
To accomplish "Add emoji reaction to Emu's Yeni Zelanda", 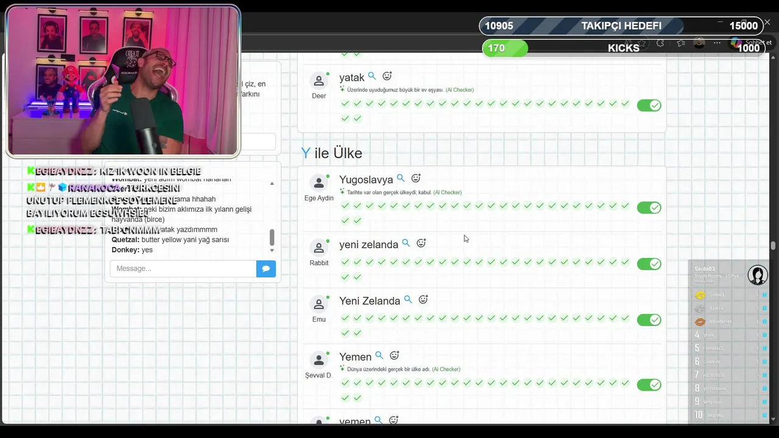I will [x=424, y=300].
